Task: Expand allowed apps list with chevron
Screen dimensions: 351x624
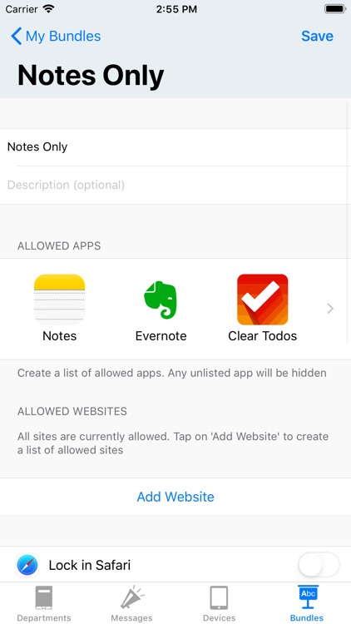Action: tap(330, 309)
